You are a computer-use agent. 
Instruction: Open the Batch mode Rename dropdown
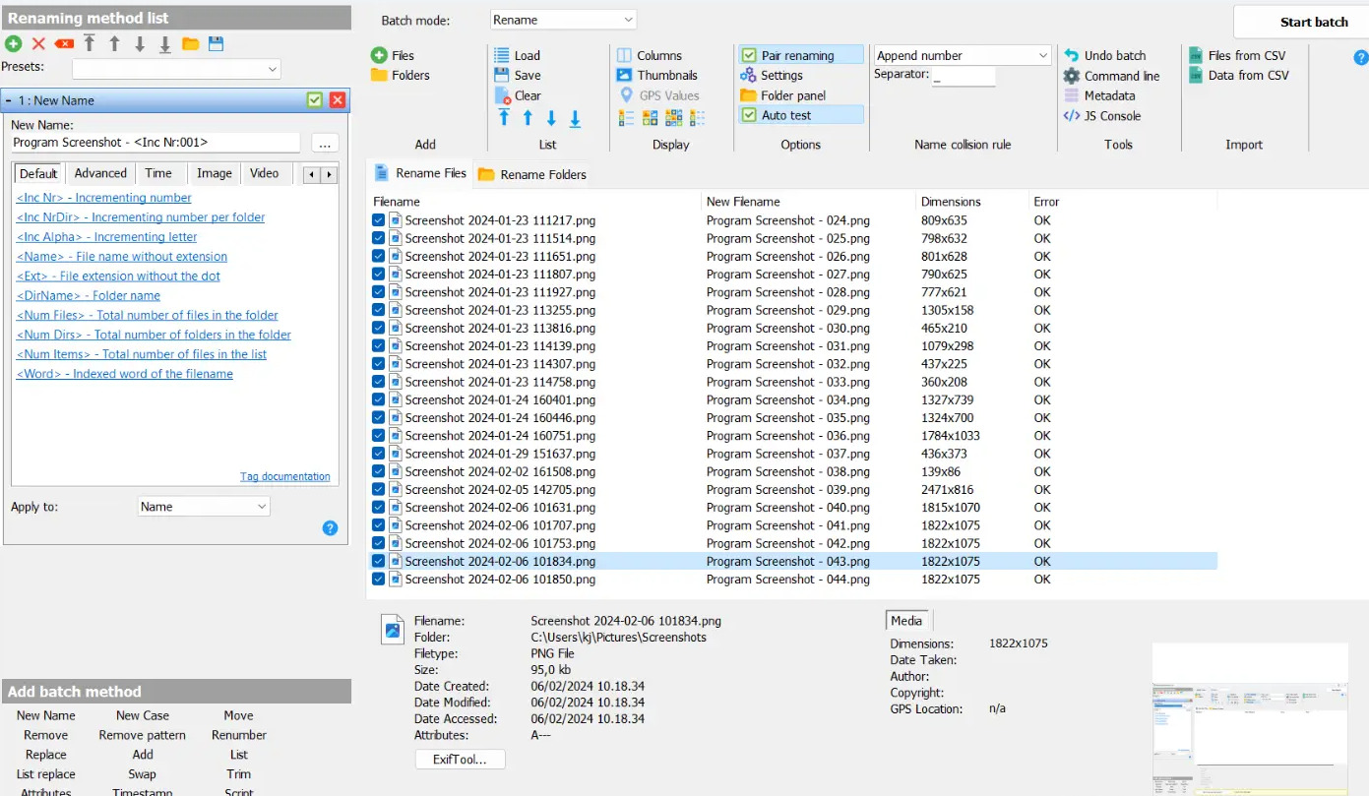[x=563, y=20]
